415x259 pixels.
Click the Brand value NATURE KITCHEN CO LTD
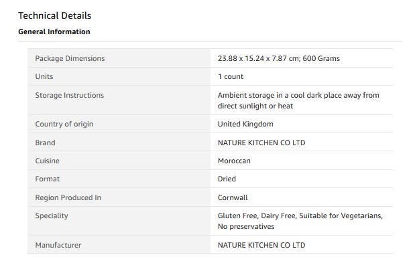(261, 143)
